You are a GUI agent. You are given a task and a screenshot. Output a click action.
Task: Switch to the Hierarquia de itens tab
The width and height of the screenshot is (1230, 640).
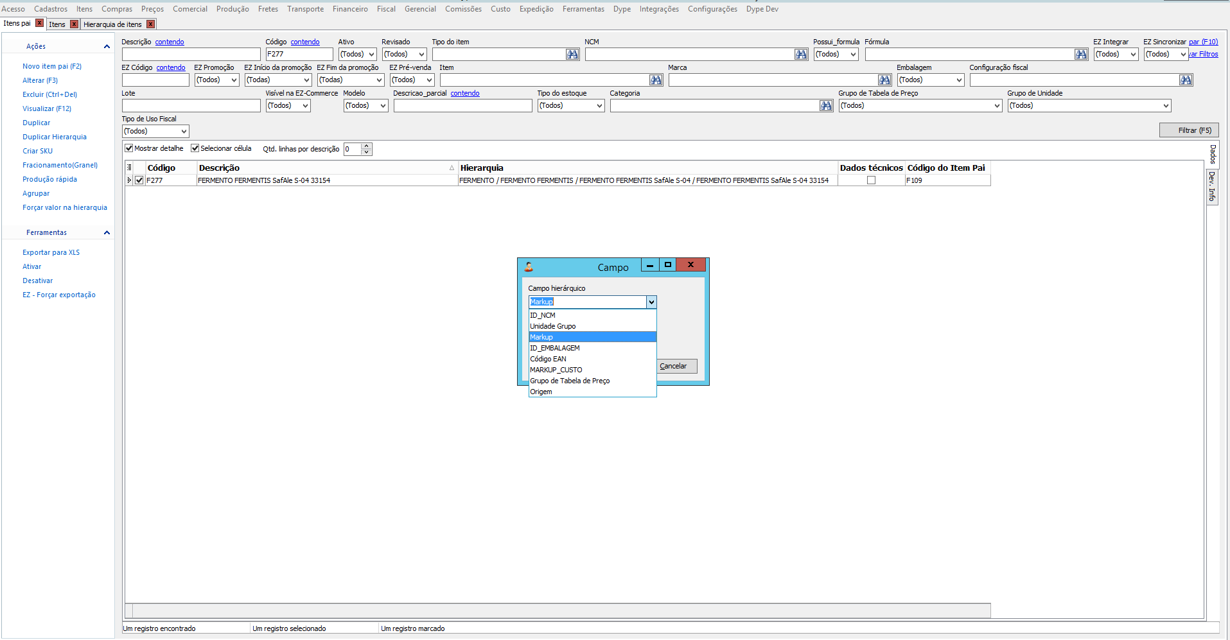click(113, 24)
